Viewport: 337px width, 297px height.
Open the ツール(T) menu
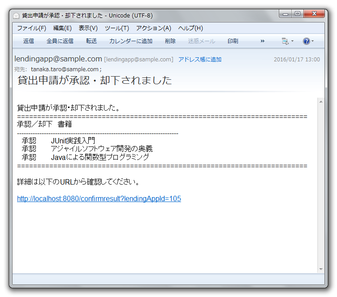coord(117,28)
